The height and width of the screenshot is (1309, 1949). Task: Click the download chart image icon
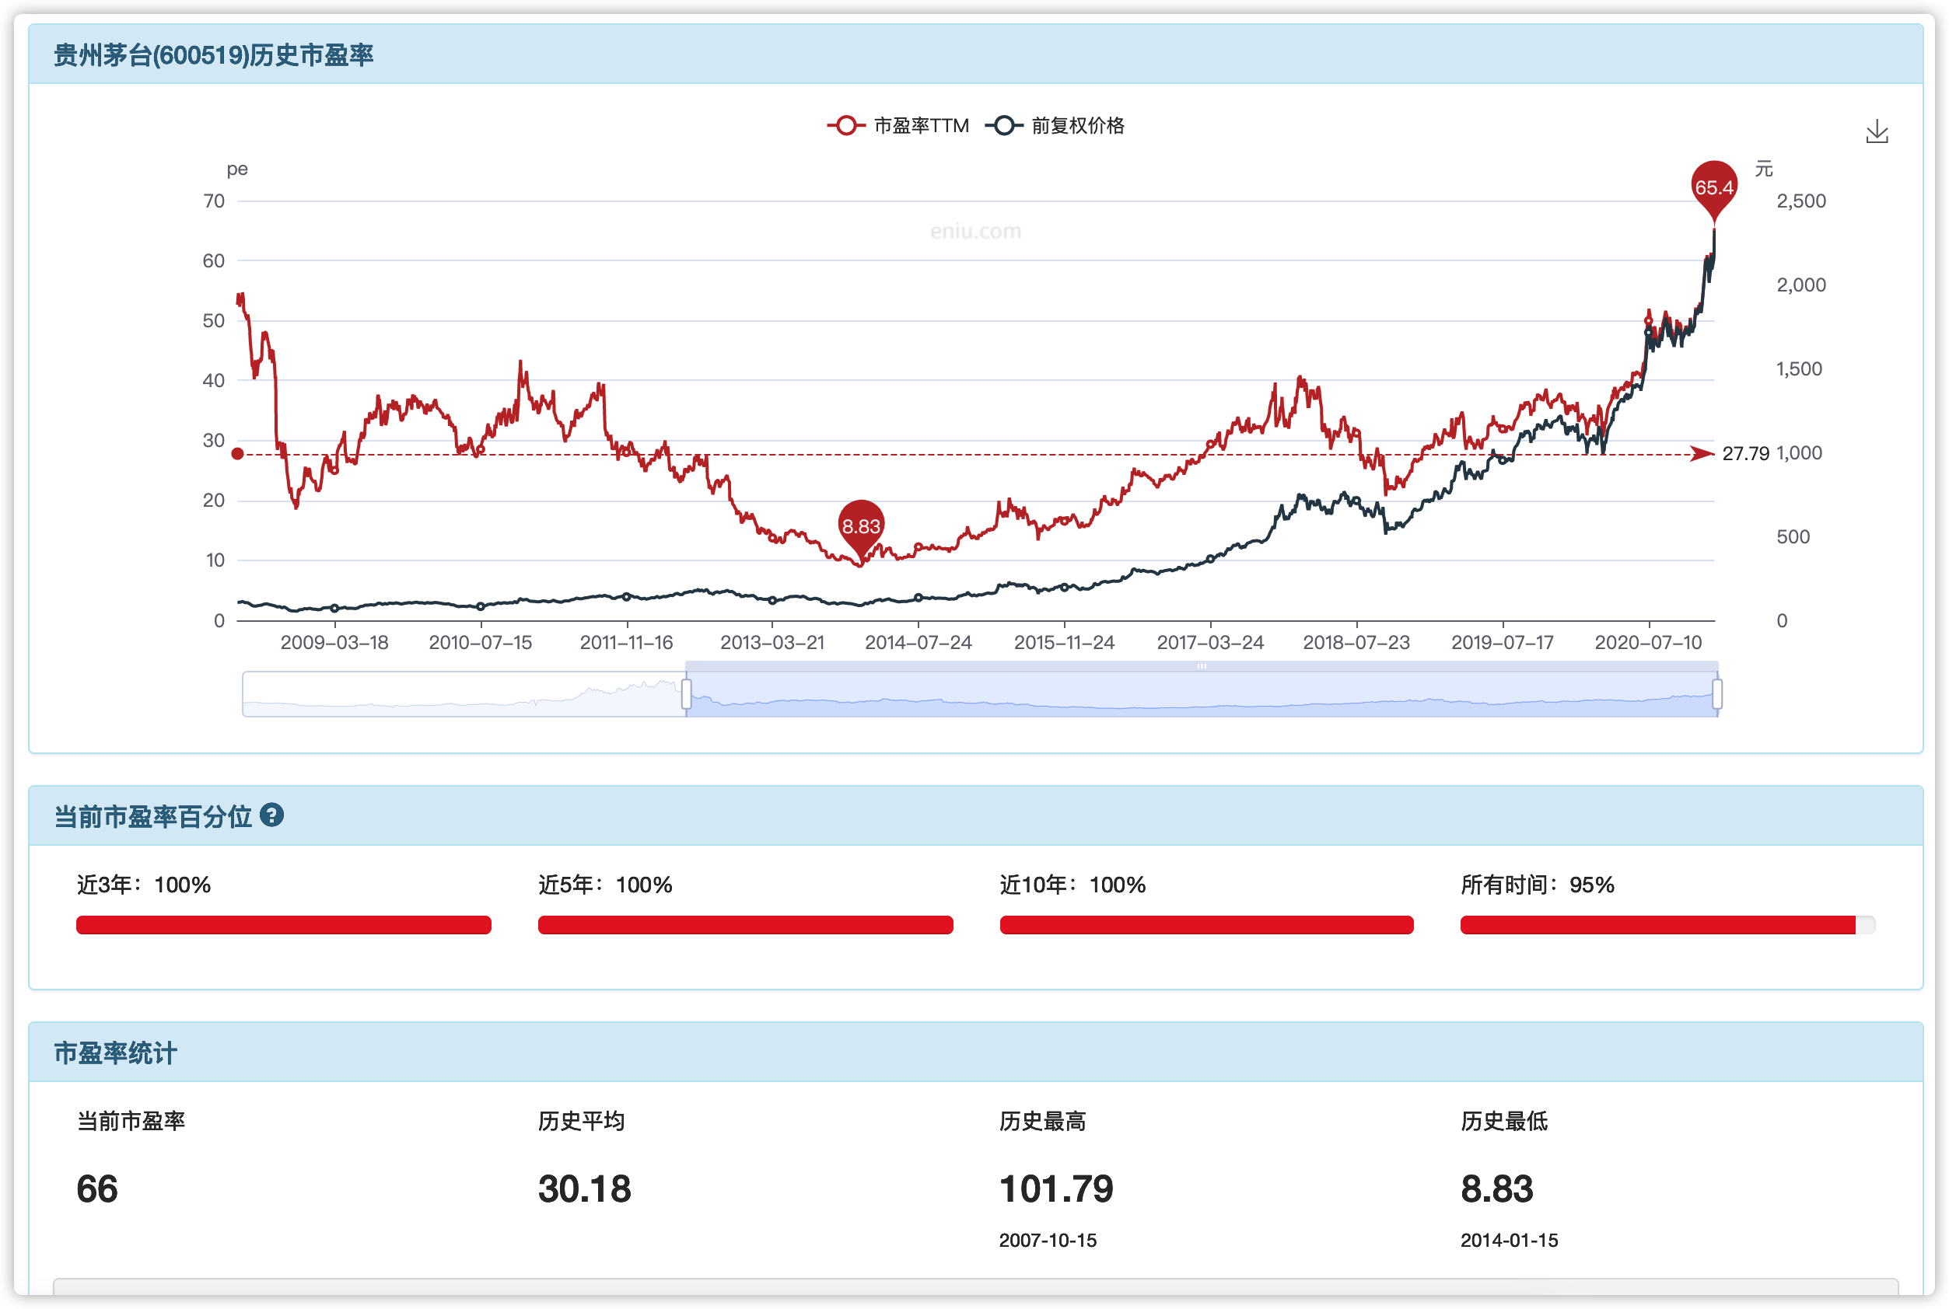[1877, 132]
